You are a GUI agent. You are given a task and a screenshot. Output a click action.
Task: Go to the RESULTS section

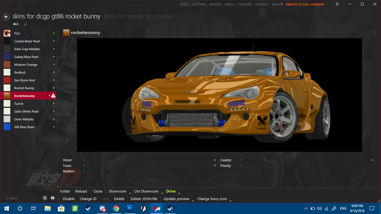216,4
